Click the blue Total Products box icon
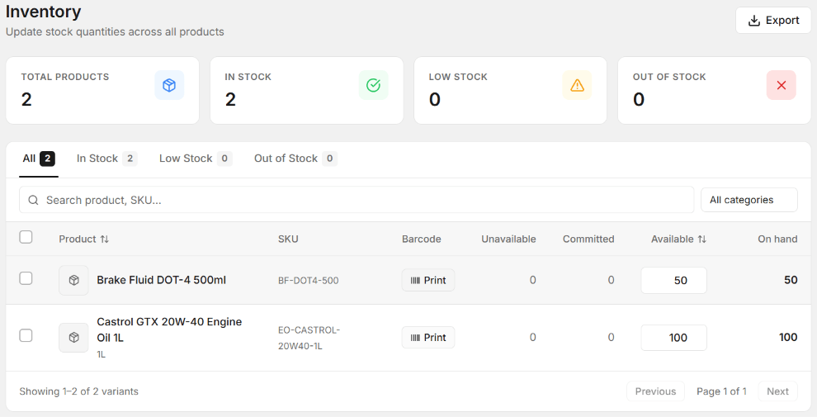 [x=169, y=85]
